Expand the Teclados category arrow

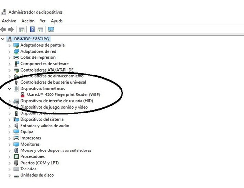[x=10, y=169]
